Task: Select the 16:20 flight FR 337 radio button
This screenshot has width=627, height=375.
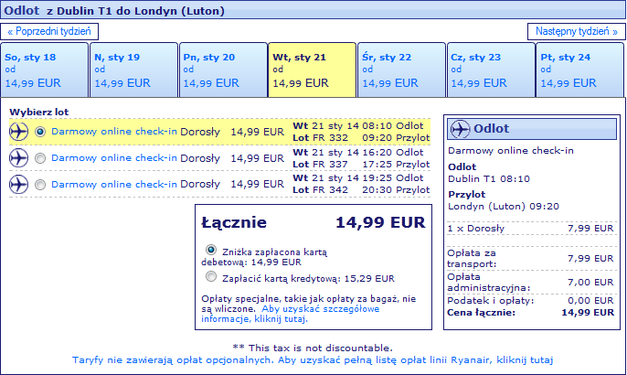Action: 40,158
